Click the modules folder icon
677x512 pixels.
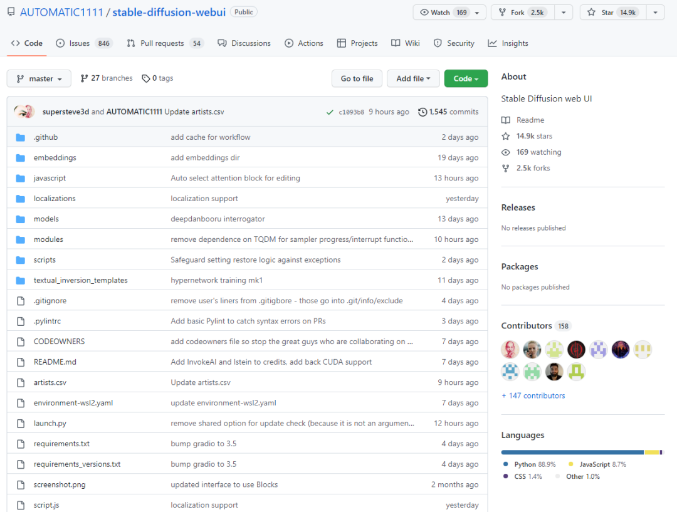tap(20, 239)
